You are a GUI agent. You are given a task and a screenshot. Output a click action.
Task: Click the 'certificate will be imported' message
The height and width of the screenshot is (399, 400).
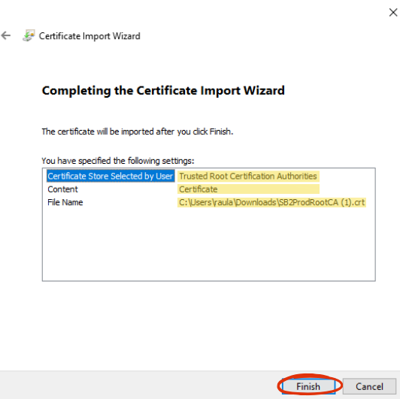[138, 131]
